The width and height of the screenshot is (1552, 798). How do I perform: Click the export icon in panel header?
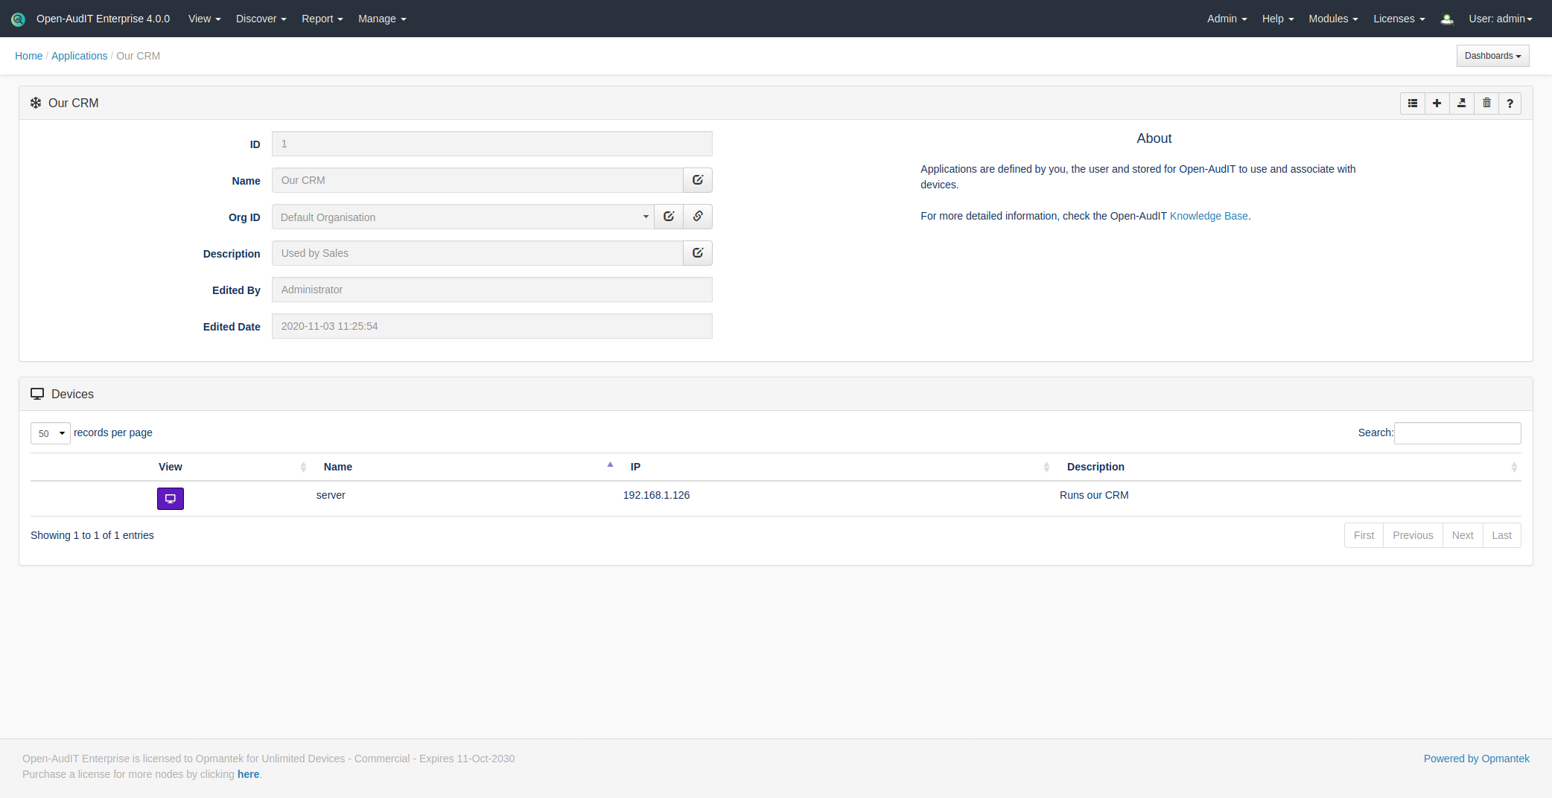(x=1461, y=103)
